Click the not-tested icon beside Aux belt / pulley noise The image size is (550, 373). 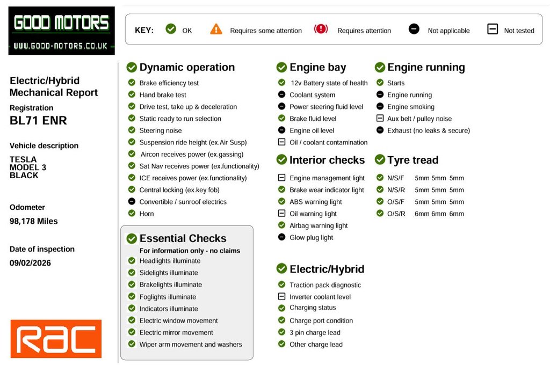pyautogui.click(x=380, y=118)
